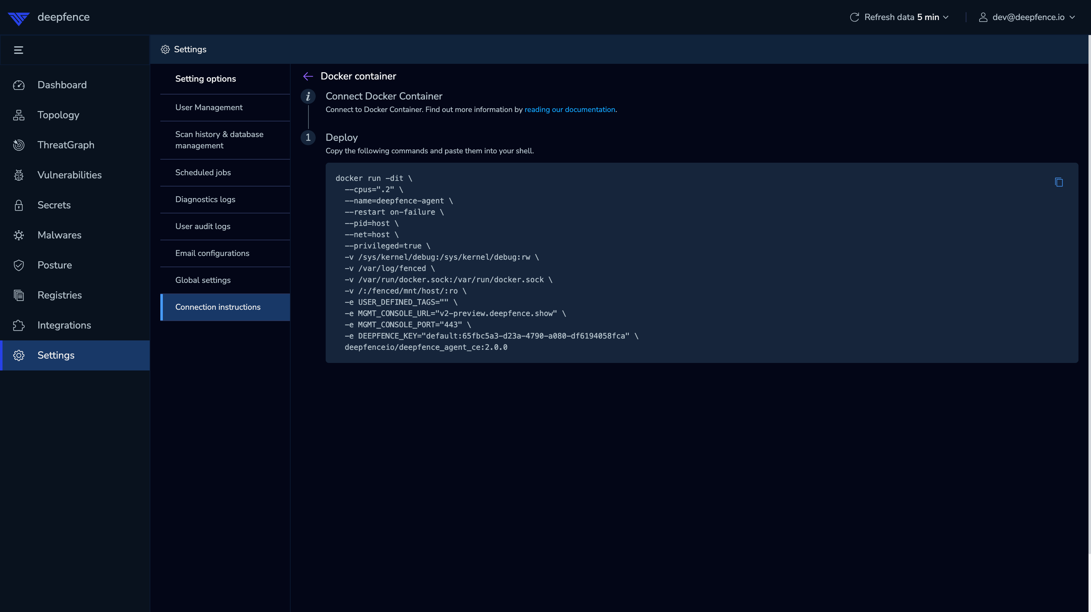Click the --privileged=true line
The height and width of the screenshot is (612, 1091).
[387, 246]
